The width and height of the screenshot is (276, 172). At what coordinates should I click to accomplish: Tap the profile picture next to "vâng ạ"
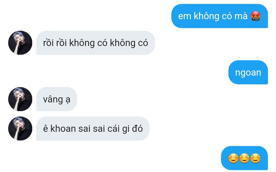(x=20, y=99)
